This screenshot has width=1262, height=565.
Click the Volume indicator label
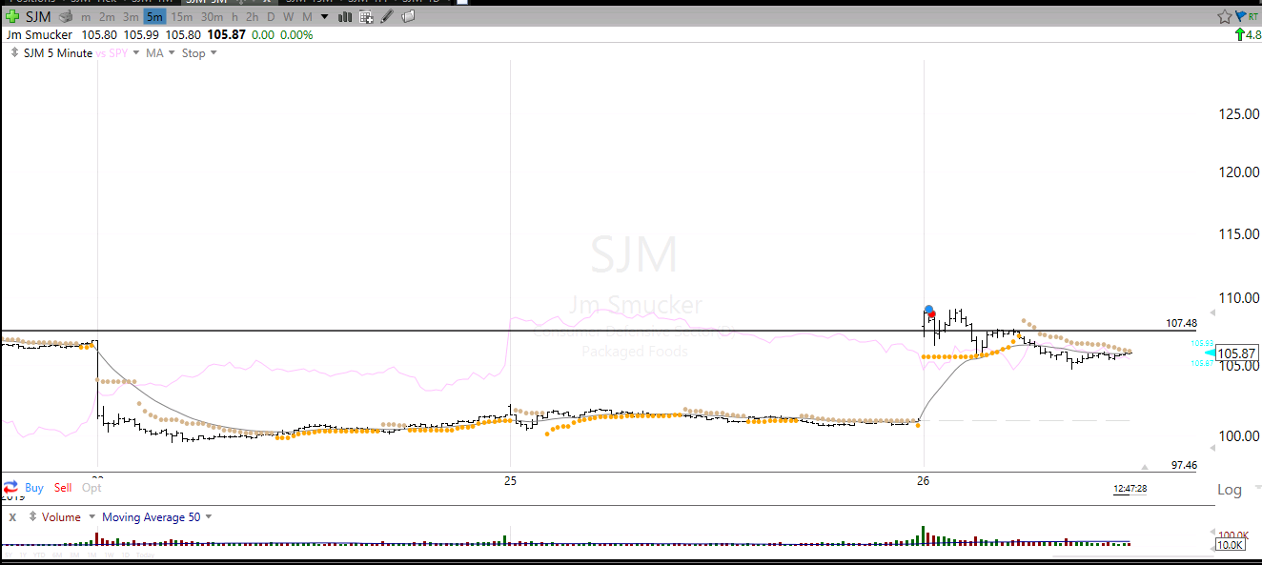coord(62,517)
